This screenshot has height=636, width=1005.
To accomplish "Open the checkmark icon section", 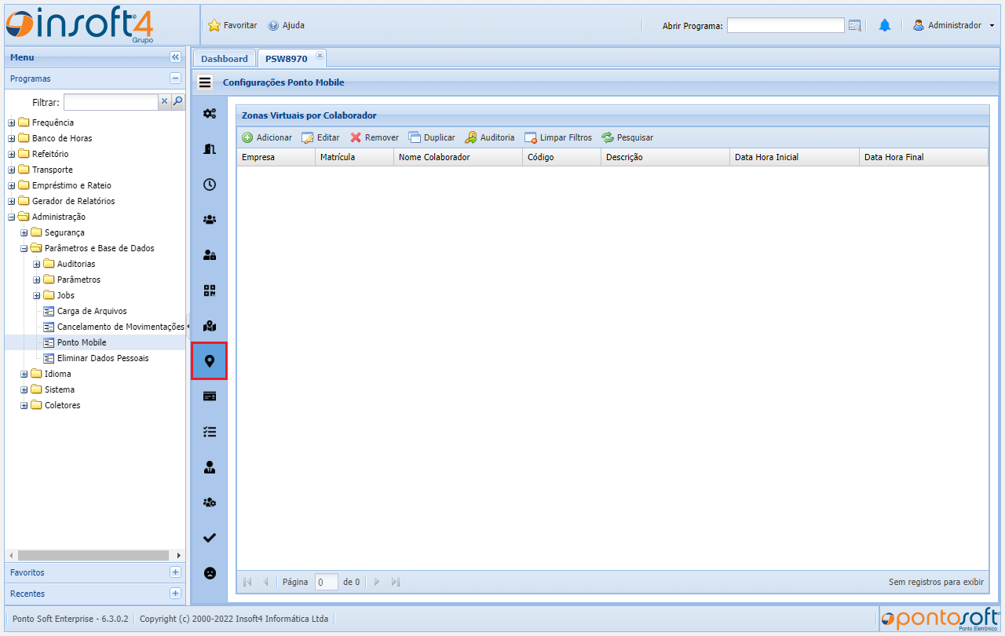I will click(209, 538).
